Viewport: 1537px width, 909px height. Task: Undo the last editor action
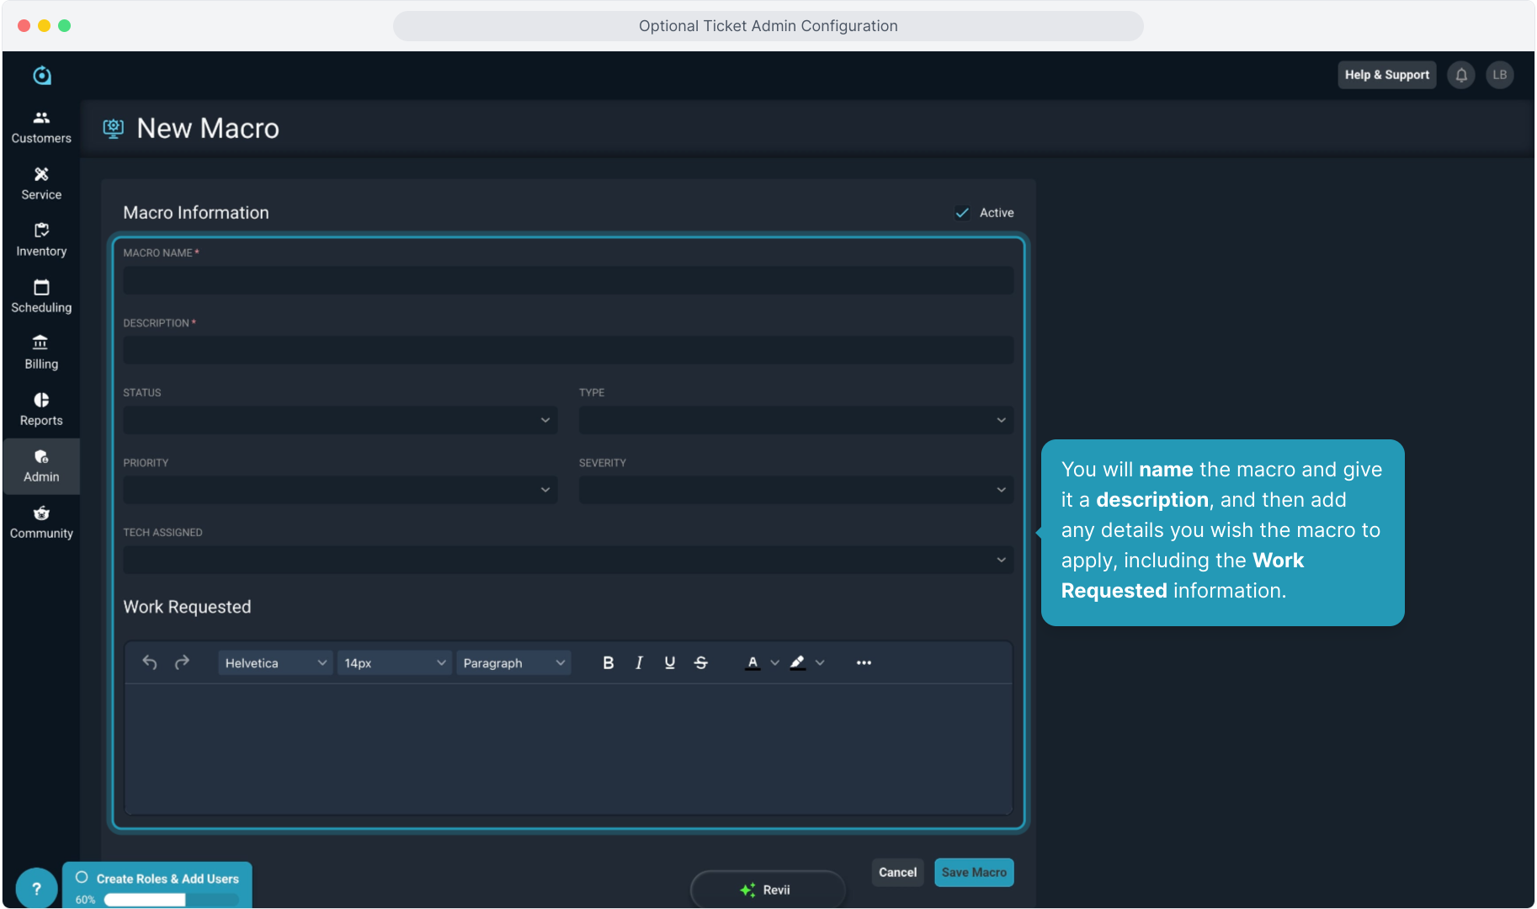tap(150, 662)
